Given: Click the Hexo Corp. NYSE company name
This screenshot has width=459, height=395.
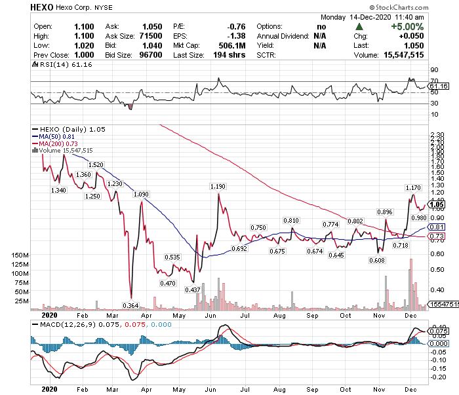Looking at the screenshot, I should (x=84, y=7).
